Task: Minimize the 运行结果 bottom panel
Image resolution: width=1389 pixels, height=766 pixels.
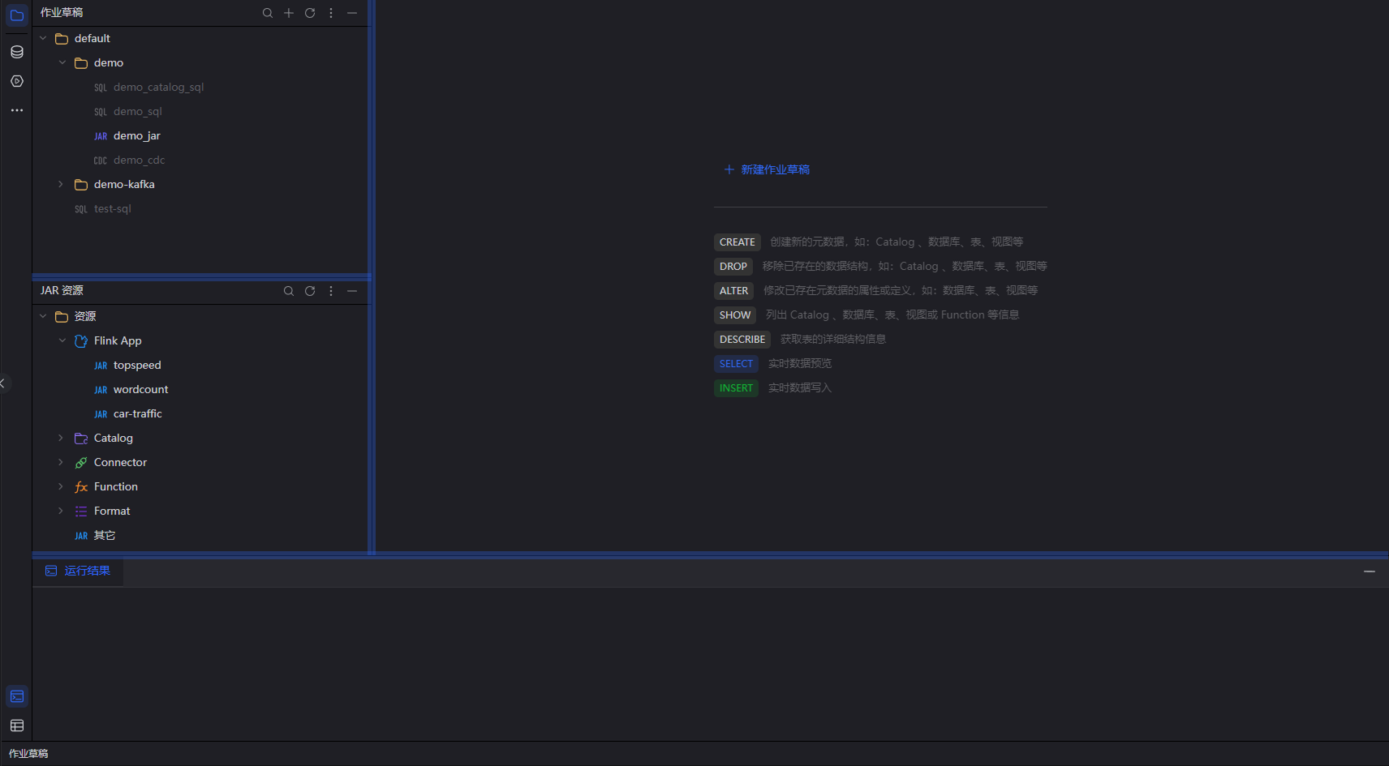Action: [x=1369, y=571]
